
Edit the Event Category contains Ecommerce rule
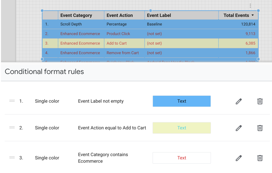point(238,158)
